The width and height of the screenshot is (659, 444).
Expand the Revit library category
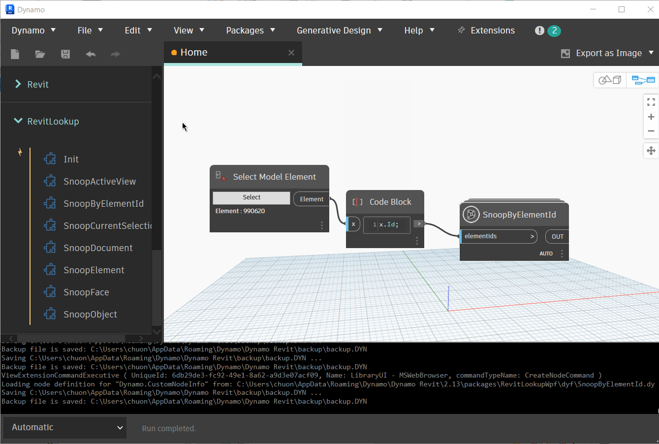[18, 84]
